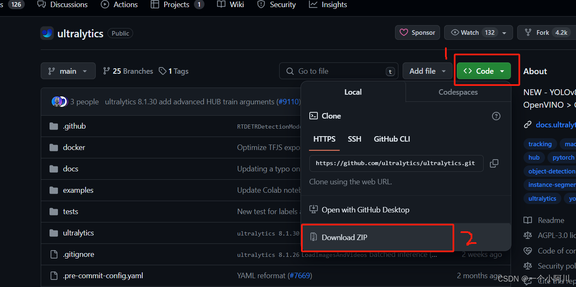Image resolution: width=576 pixels, height=287 pixels.
Task: Click the docs.ultralytics link icon
Action: click(x=528, y=125)
